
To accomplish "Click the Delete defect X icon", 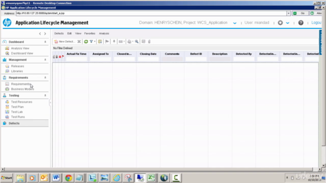I will click(x=79, y=42).
